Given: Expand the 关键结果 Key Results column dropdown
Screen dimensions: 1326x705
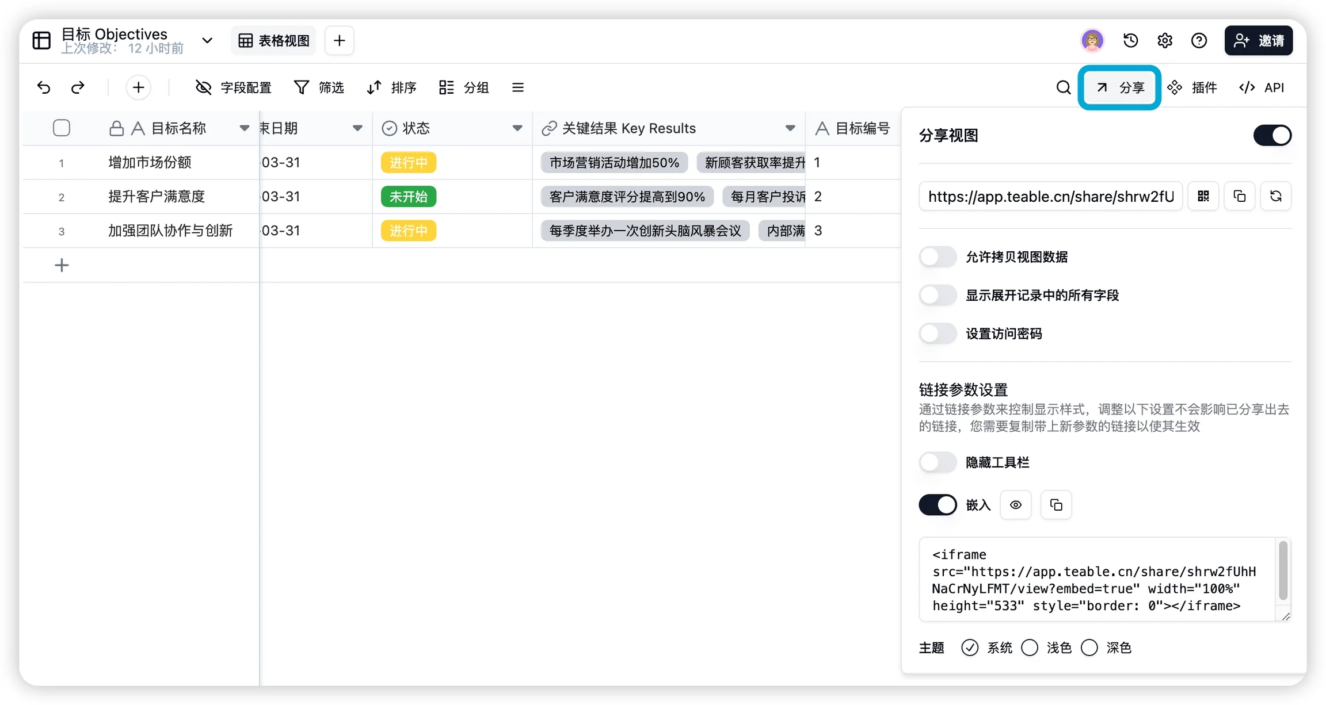Looking at the screenshot, I should 790,128.
